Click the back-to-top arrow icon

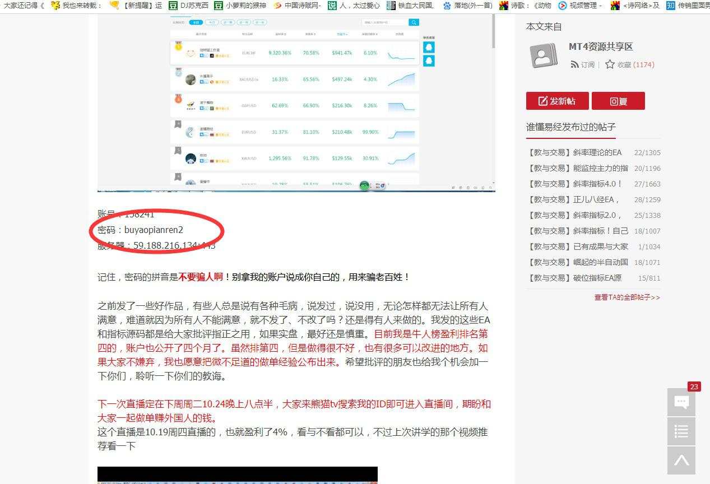click(681, 460)
